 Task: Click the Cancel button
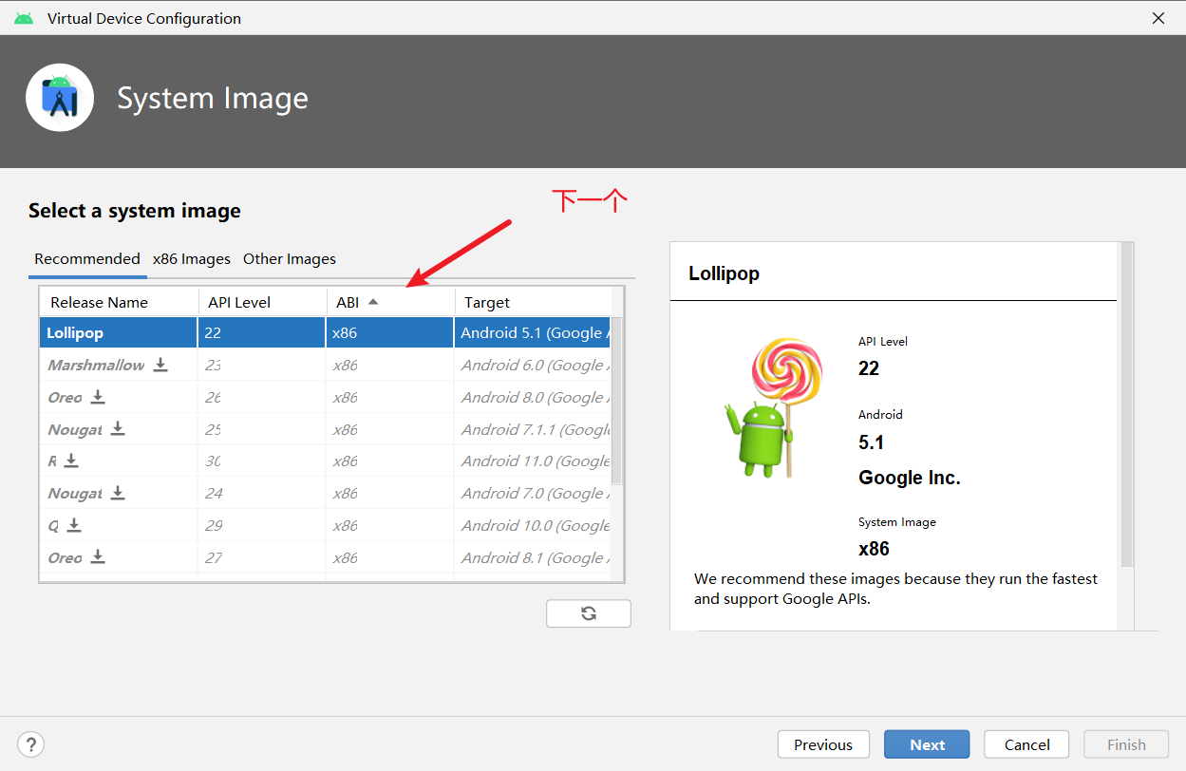tap(1026, 744)
